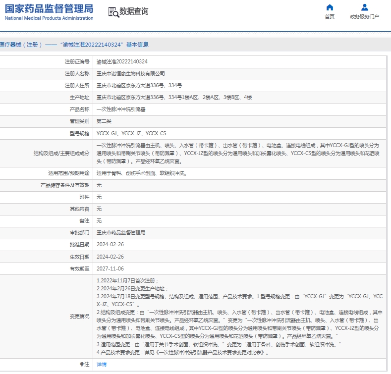
Task: Select 1.2022年11月7日首次注册 line
Action: [127, 280]
